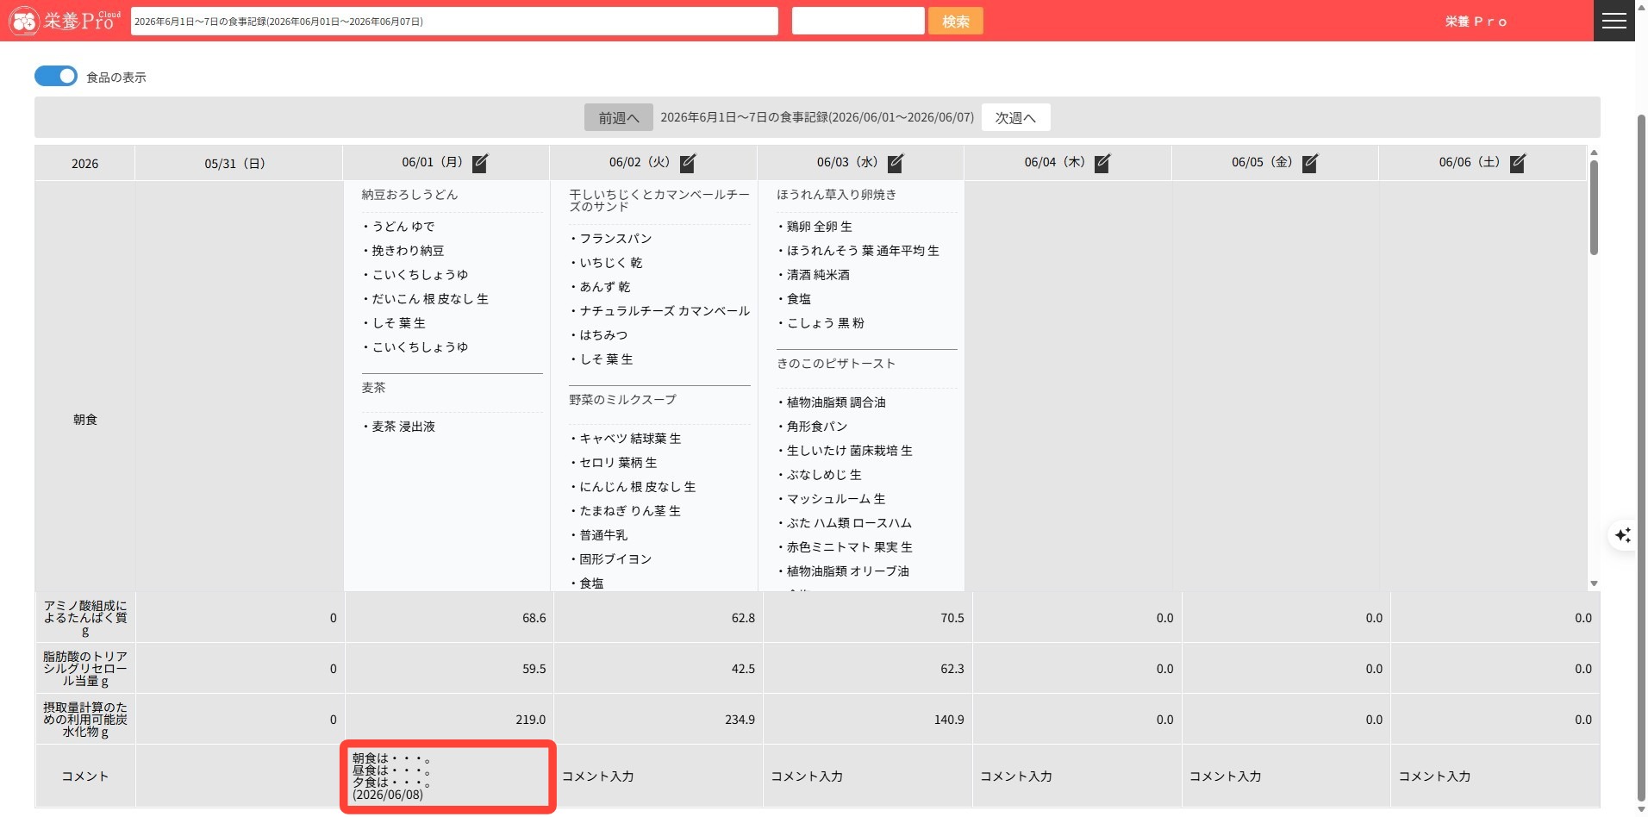Click food item 普通牛乳

coord(603,535)
